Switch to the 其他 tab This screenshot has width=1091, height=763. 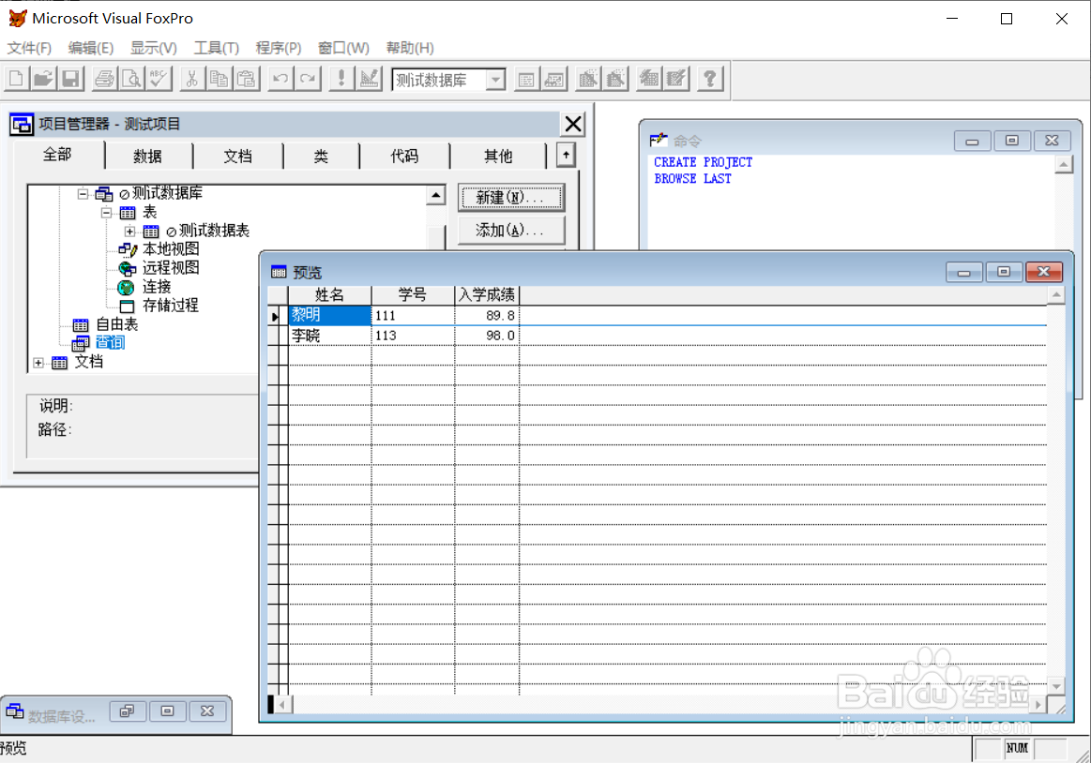point(498,156)
